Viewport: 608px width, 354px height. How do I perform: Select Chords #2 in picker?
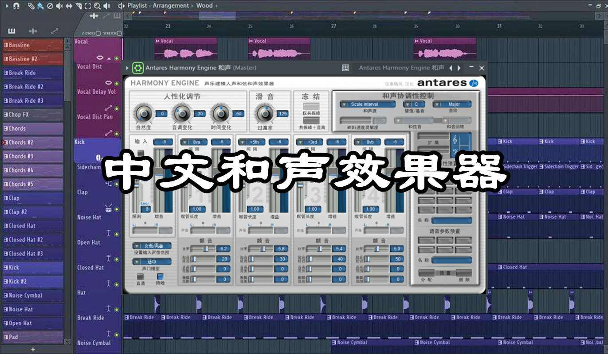(33, 142)
